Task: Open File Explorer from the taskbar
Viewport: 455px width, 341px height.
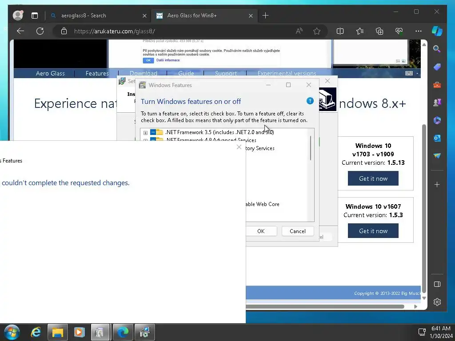Action: pos(57,332)
